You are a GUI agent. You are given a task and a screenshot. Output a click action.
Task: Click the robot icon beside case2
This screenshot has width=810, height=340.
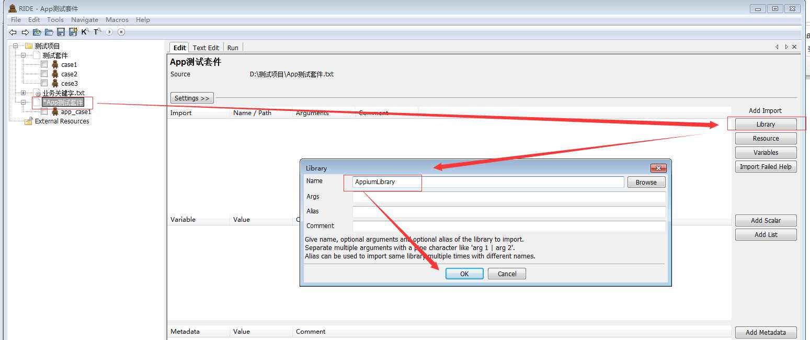[55, 74]
